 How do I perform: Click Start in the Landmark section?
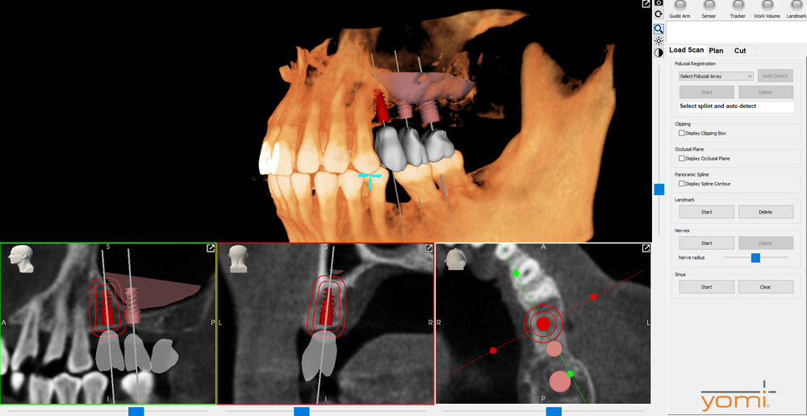707,212
